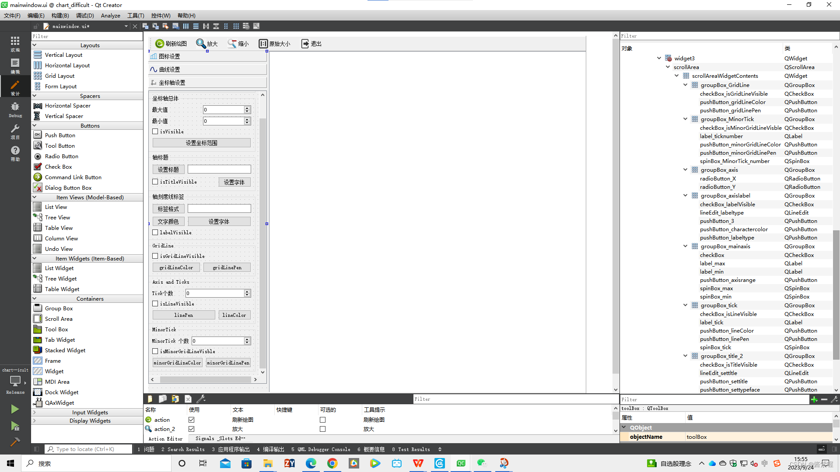
Task: Toggle the labelVisible checkbox
Action: pyautogui.click(x=155, y=233)
